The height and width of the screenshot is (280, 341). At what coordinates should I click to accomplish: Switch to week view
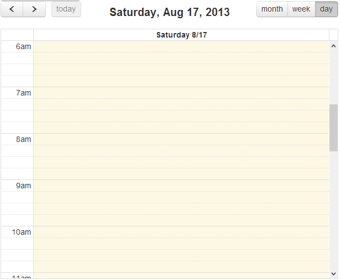coord(301,9)
